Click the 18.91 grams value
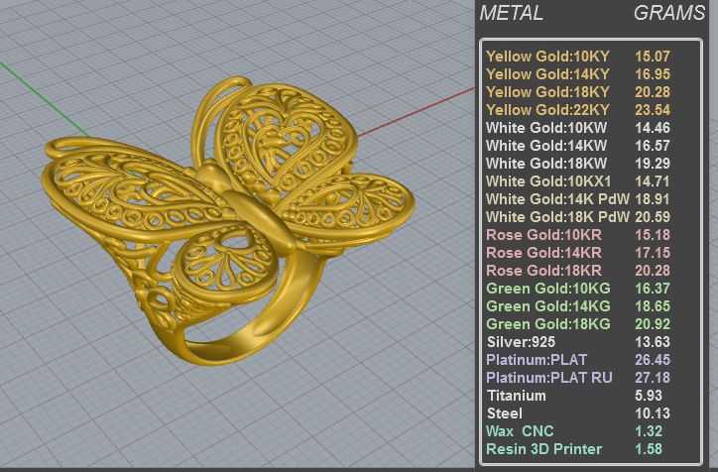 point(653,199)
